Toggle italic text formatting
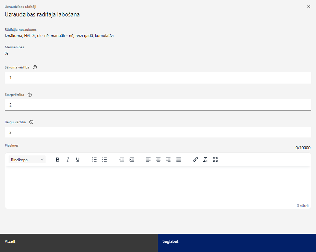316x252 pixels. tap(68, 160)
